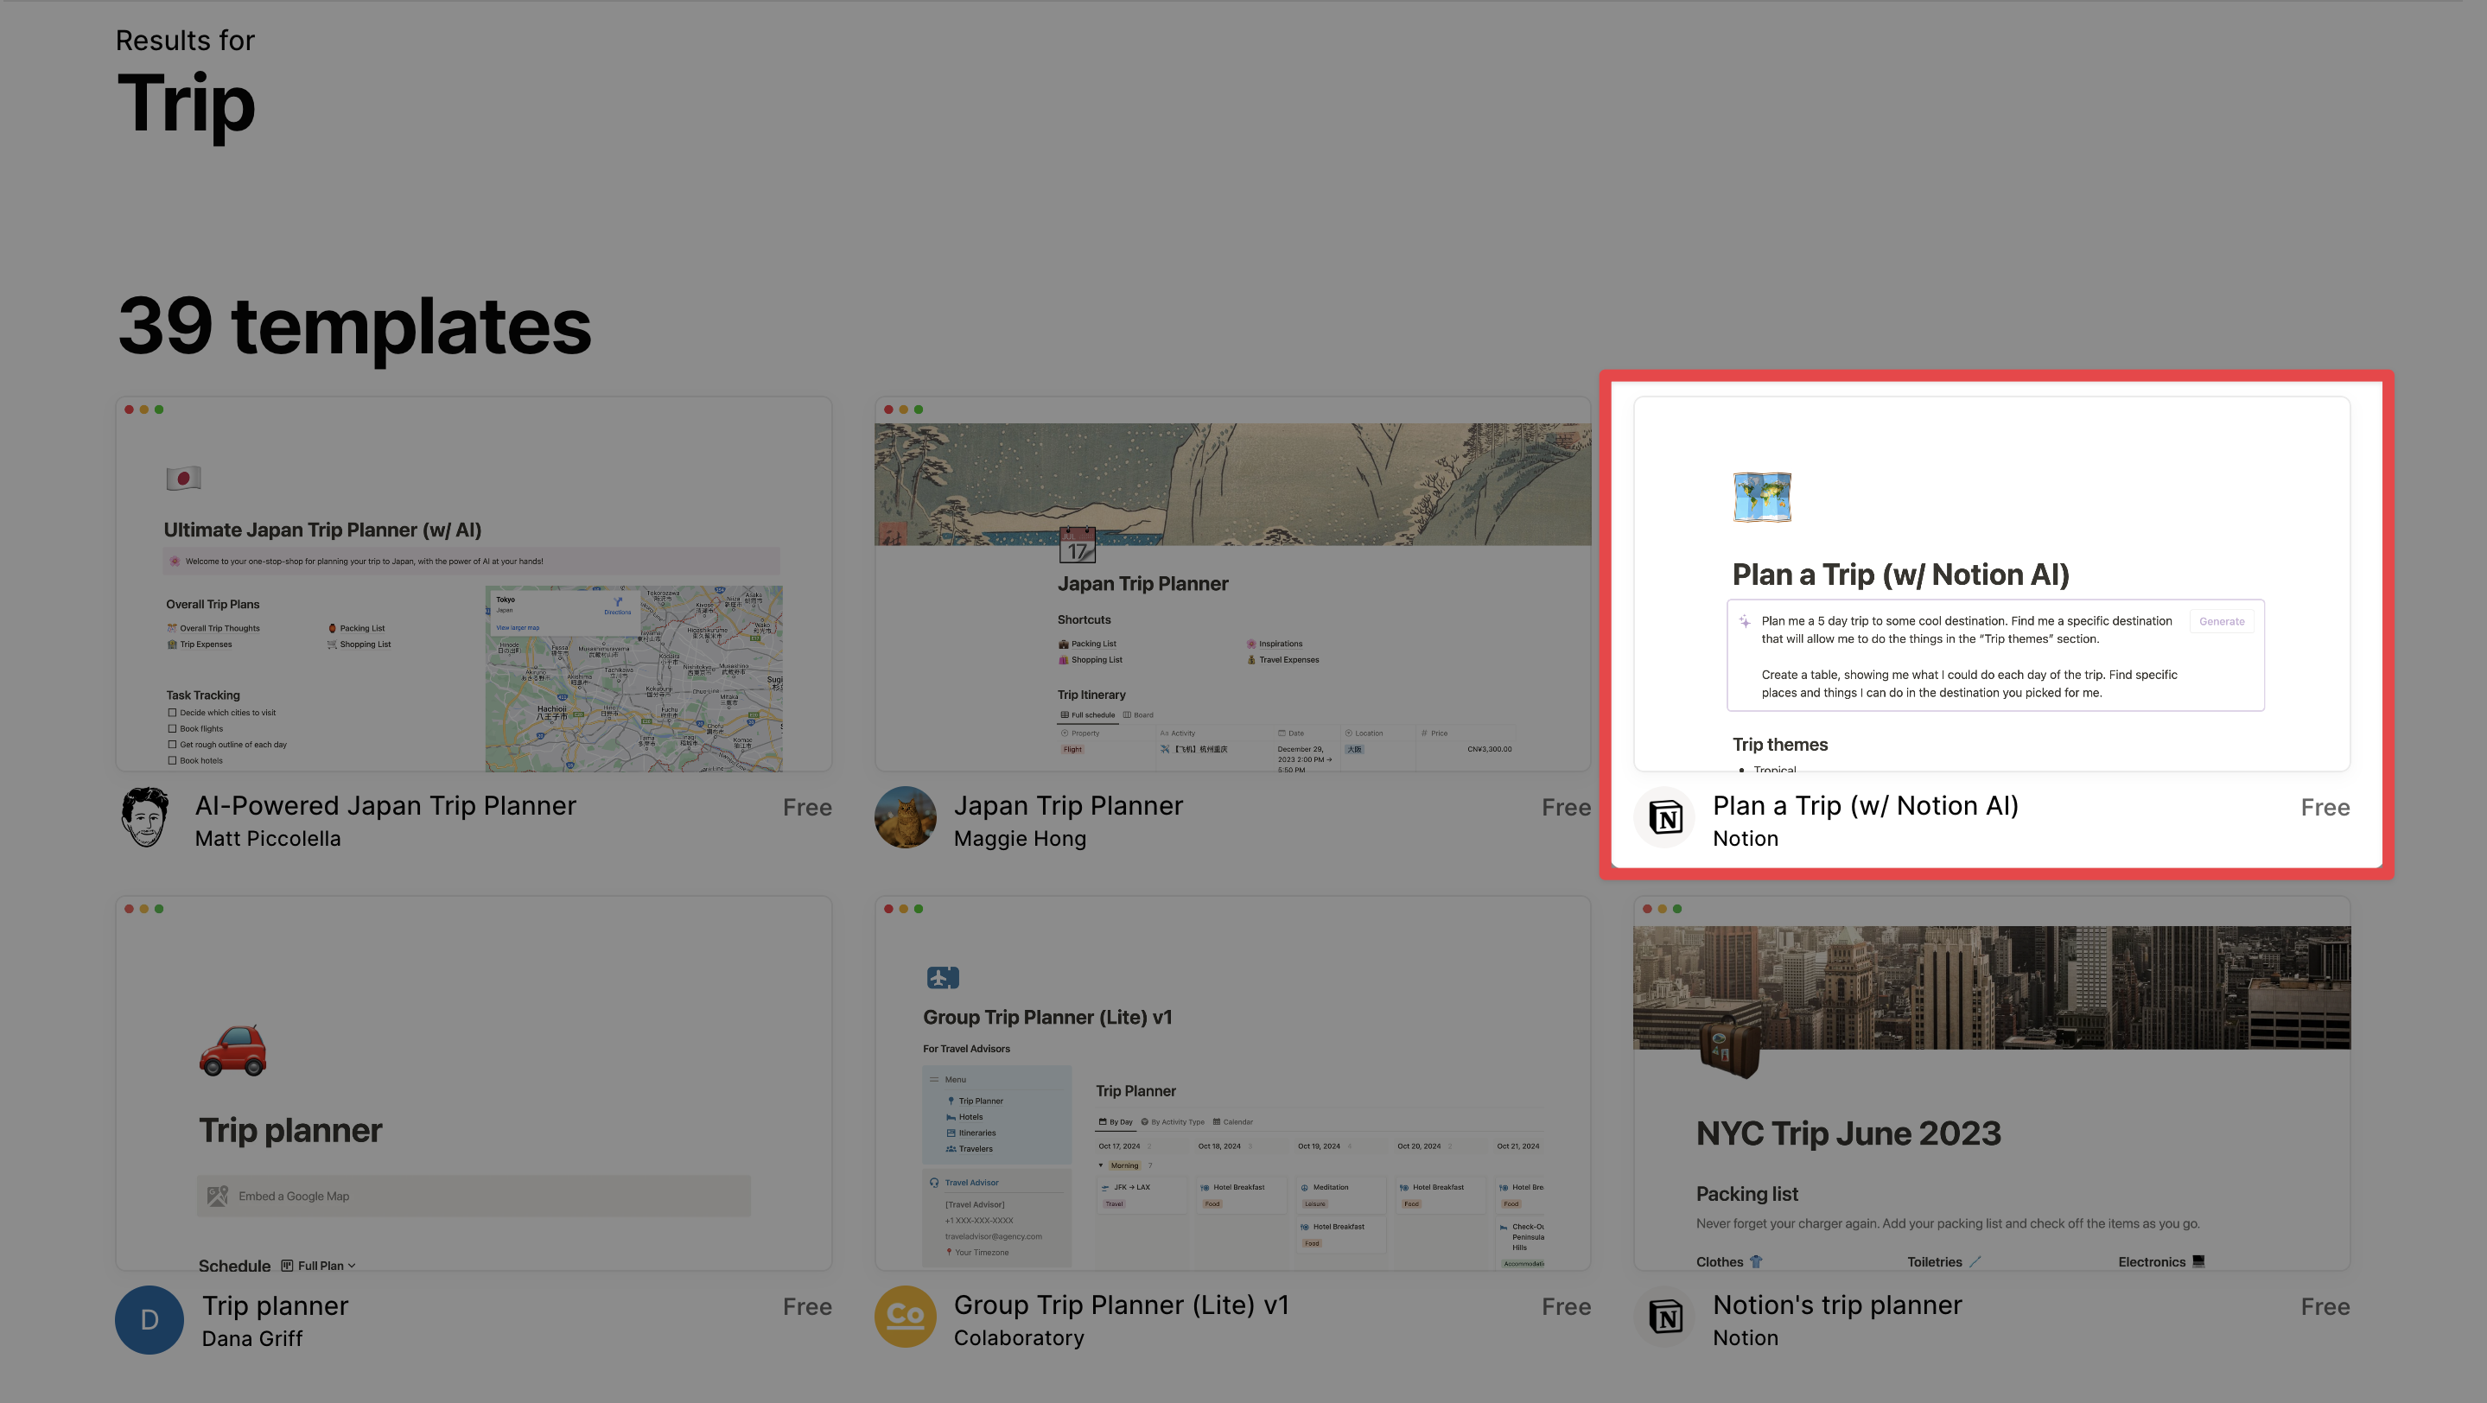Click the AI sparkle icon in the prompt box
Screen dimensions: 2487x1403
pyautogui.click(x=1745, y=621)
